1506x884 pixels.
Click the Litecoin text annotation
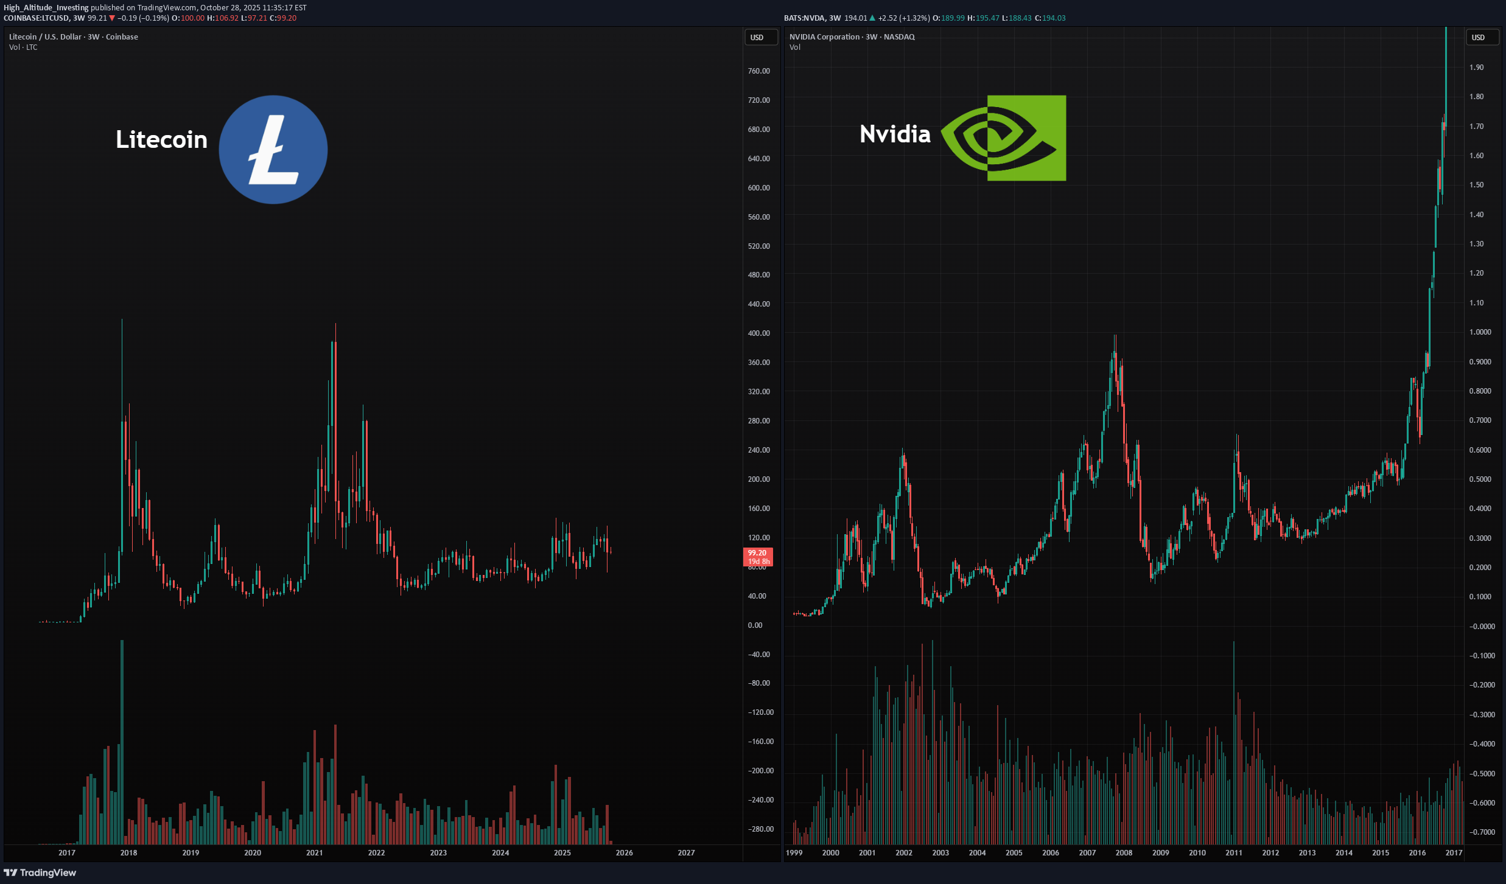[x=161, y=139]
